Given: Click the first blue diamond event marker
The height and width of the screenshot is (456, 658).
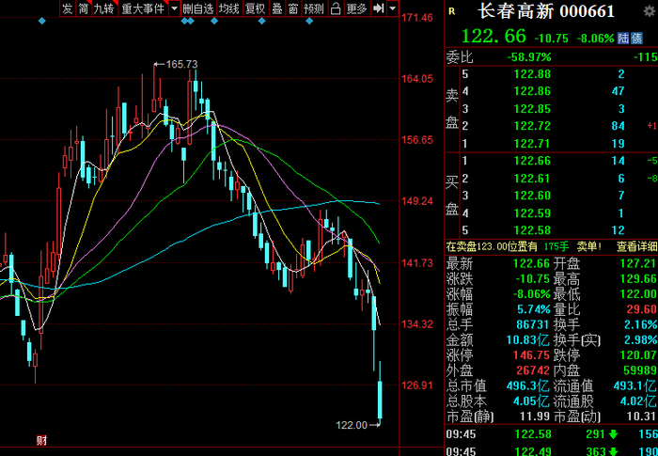Looking at the screenshot, I should point(41,21).
